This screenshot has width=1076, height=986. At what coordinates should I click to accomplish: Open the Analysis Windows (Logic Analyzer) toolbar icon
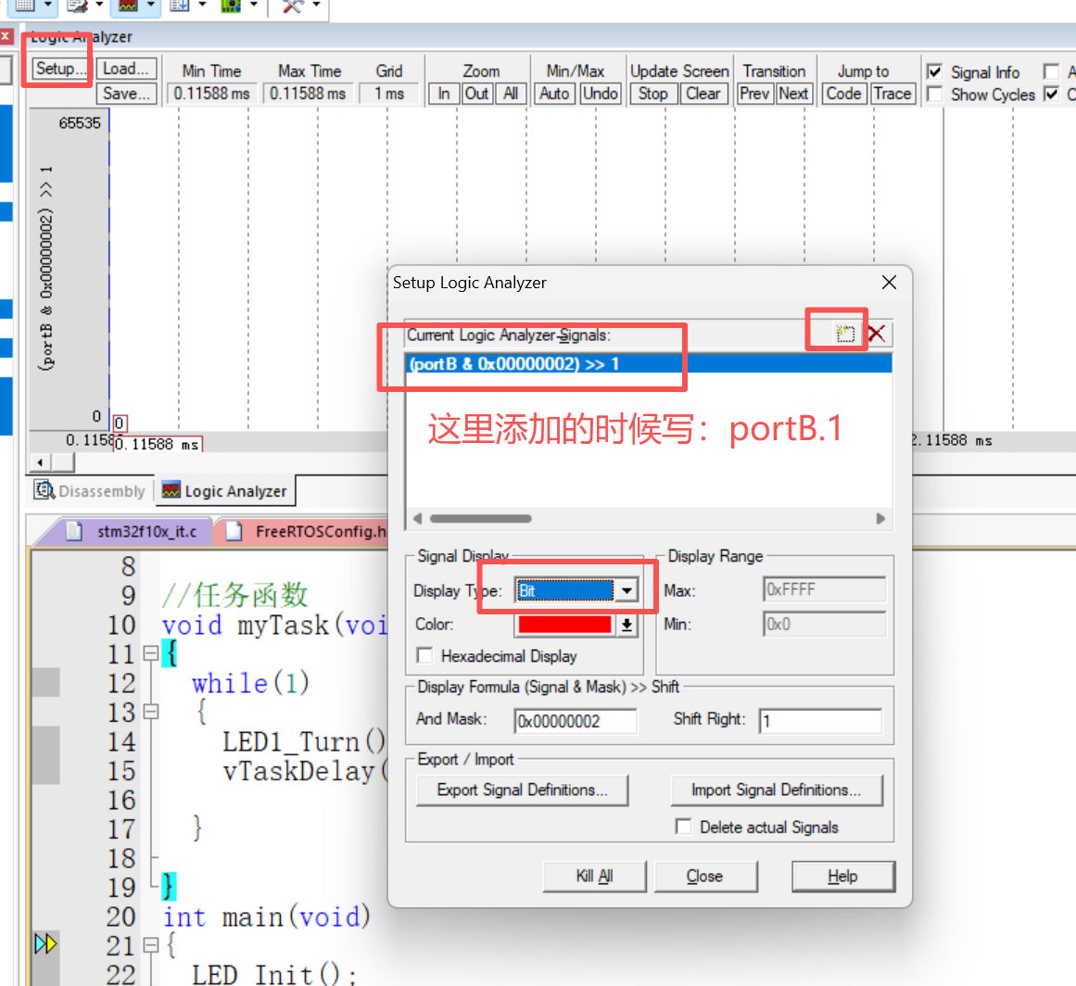(128, 6)
